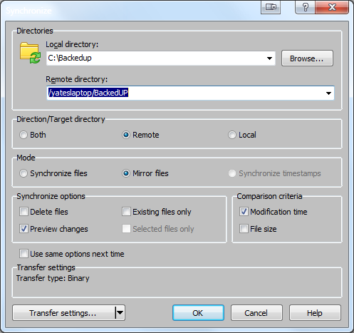The width and height of the screenshot is (354, 333).
Task: Enable the Delete files checkbox
Action: (x=24, y=212)
